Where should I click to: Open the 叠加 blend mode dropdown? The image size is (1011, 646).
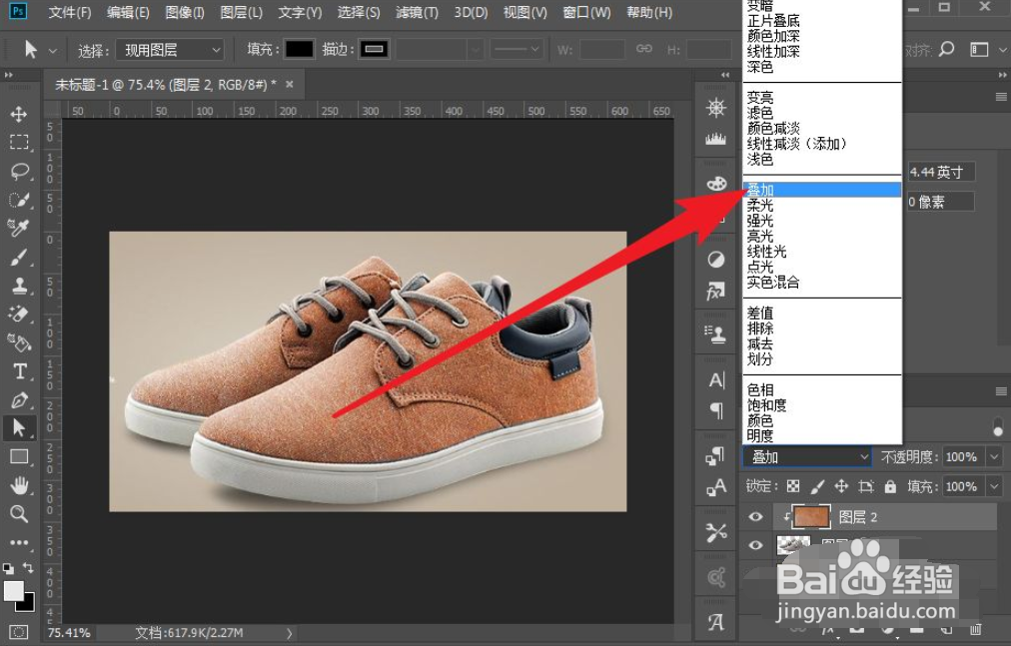(x=807, y=457)
